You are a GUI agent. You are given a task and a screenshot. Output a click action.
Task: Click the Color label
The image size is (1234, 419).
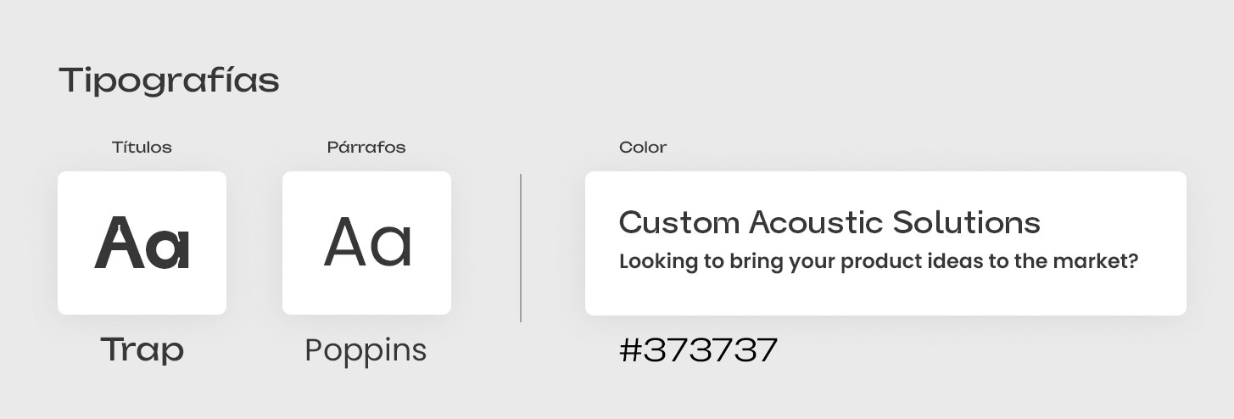coord(643,147)
